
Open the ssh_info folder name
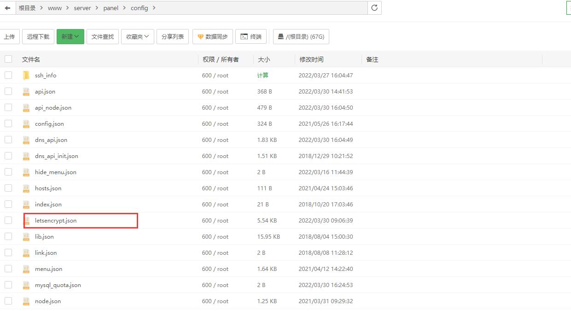[46, 76]
